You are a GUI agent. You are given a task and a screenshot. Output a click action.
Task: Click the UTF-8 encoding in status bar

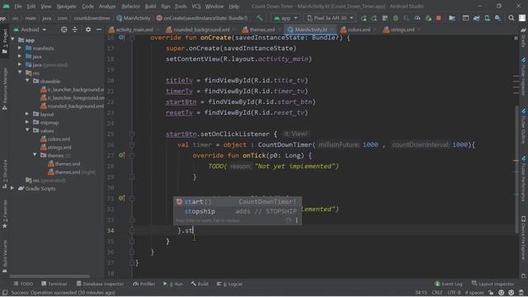tap(454, 293)
